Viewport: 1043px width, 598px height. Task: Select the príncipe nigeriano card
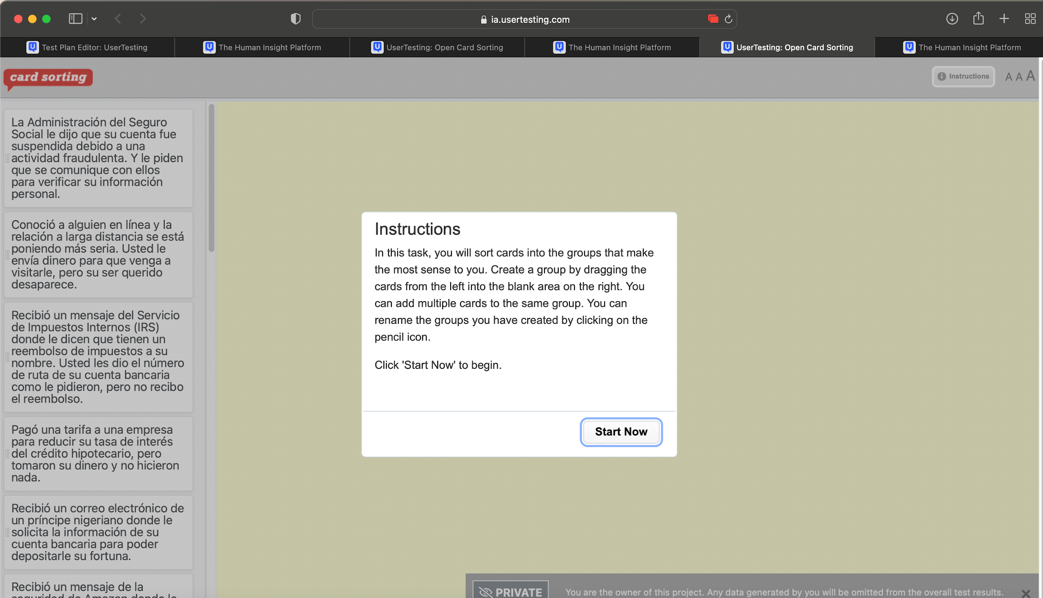(x=98, y=532)
